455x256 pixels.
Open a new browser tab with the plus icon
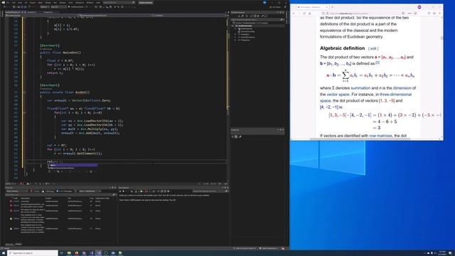[332, 7]
